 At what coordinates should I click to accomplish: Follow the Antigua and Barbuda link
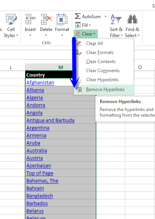[50, 120]
